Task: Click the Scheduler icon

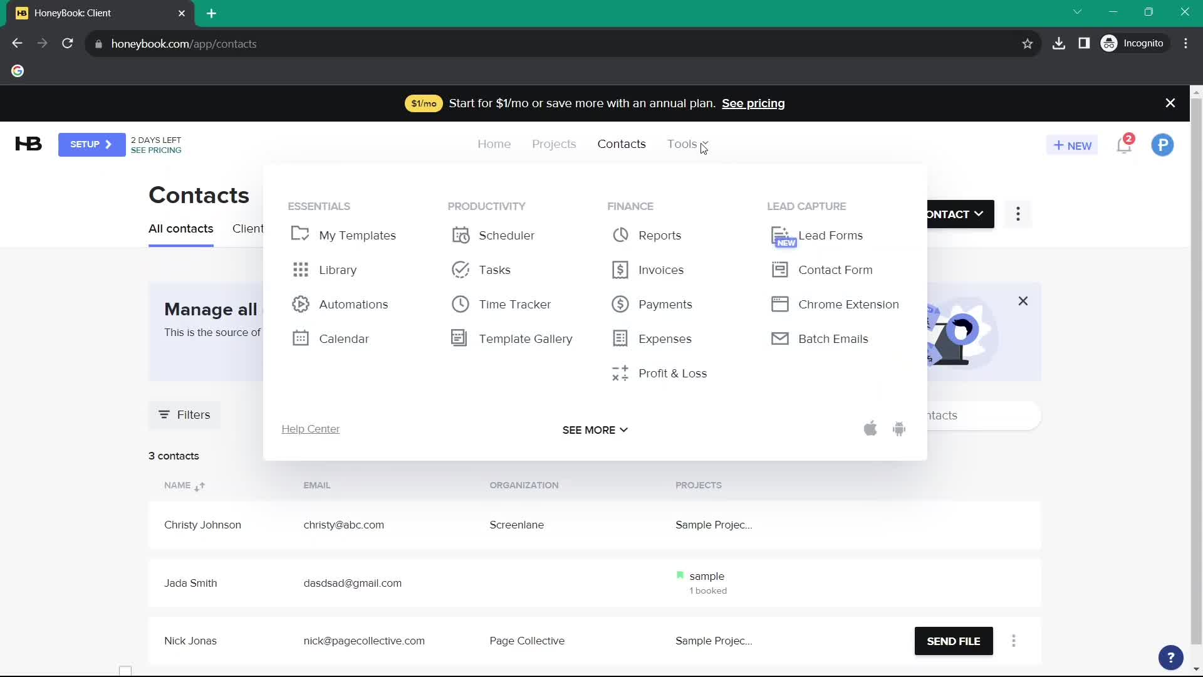Action: click(461, 235)
